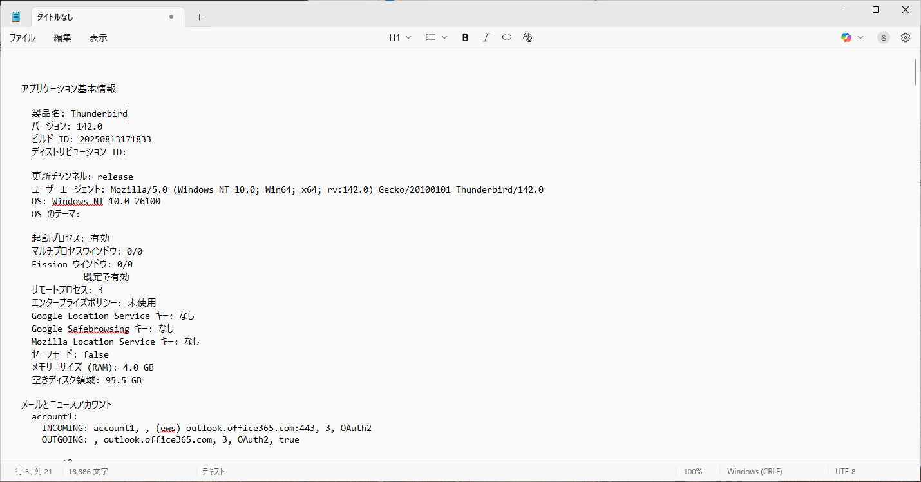Insert a hyperlink with the link icon
921x482 pixels.
[507, 37]
